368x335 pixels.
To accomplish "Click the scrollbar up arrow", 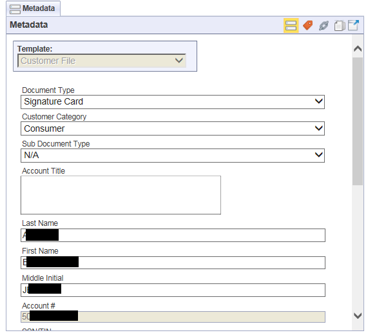I will point(358,48).
